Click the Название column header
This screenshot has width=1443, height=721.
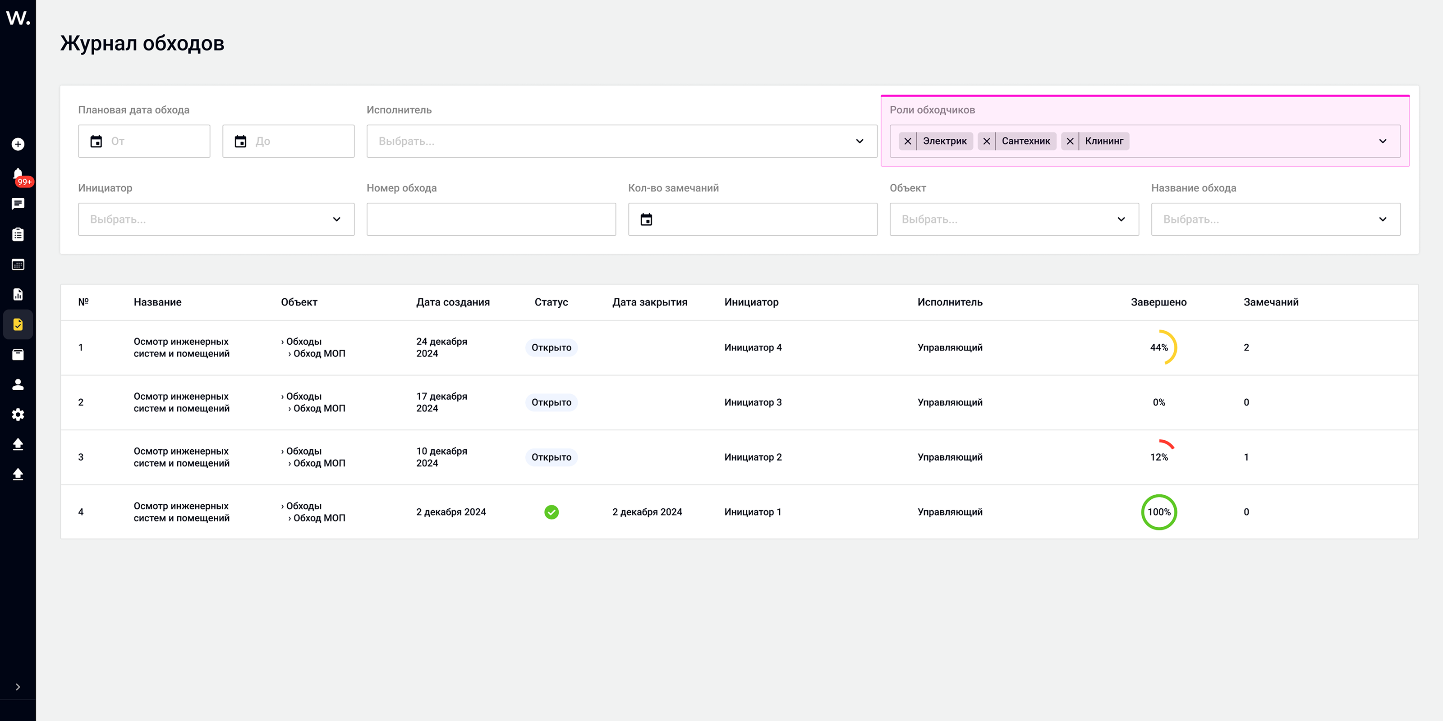[157, 302]
